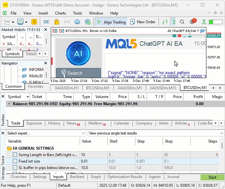Open the Favorites tab in Navigator

pyautogui.click(x=35, y=86)
